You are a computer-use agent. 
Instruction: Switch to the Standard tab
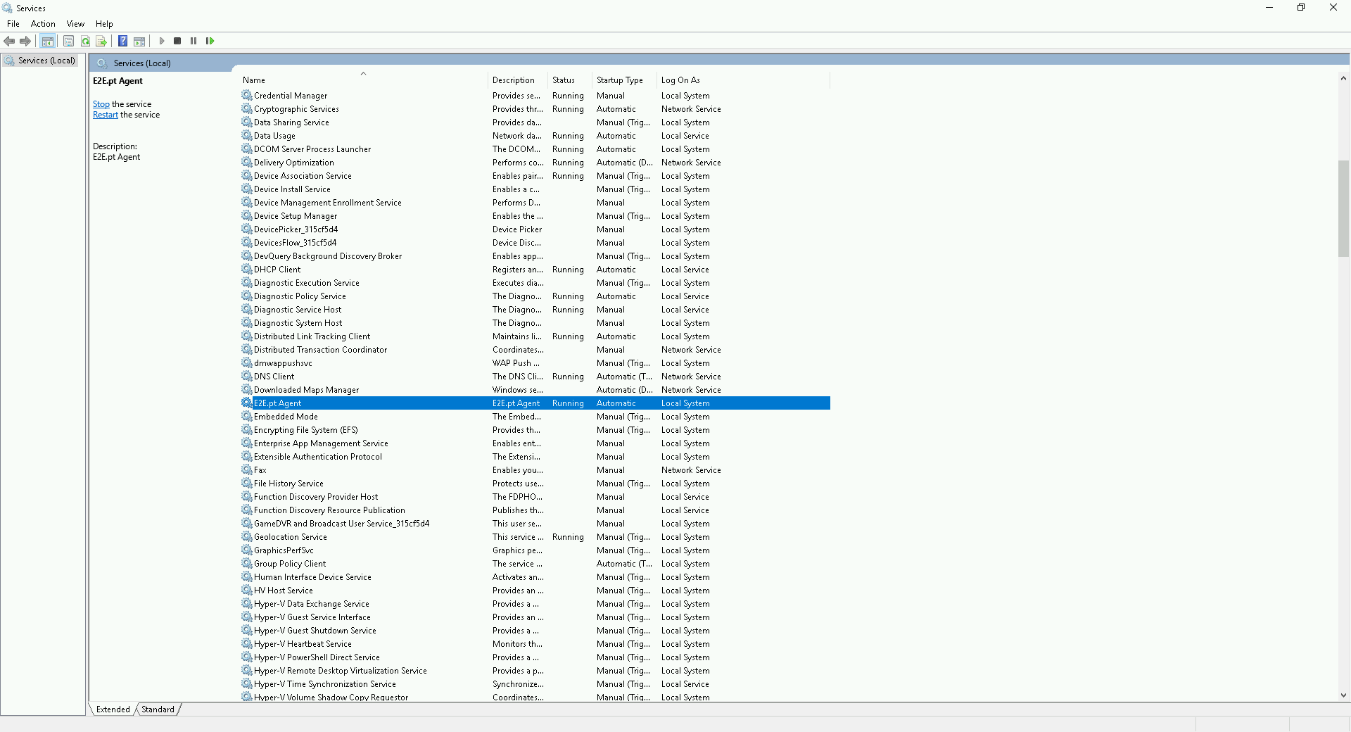click(158, 709)
